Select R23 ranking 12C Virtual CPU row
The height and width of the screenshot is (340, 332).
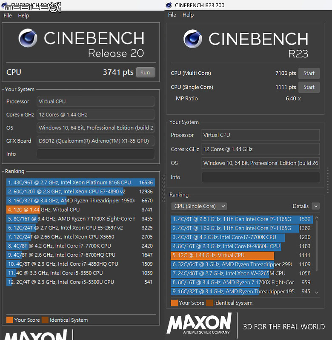tap(242, 255)
